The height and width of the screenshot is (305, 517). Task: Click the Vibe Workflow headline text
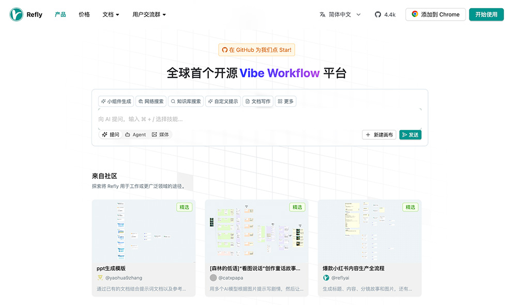point(280,73)
